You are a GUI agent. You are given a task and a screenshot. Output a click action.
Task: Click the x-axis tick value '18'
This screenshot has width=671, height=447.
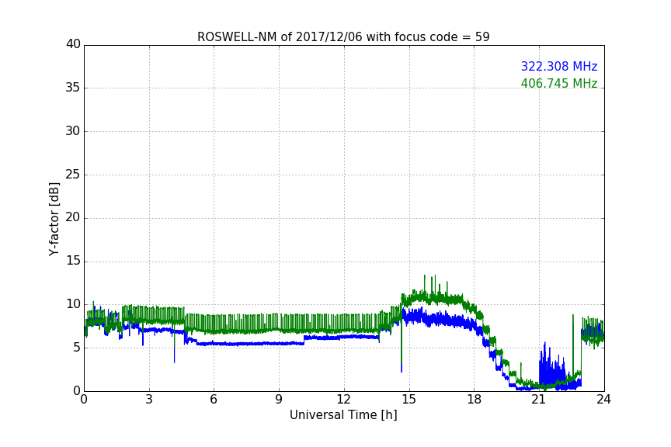point(474,400)
